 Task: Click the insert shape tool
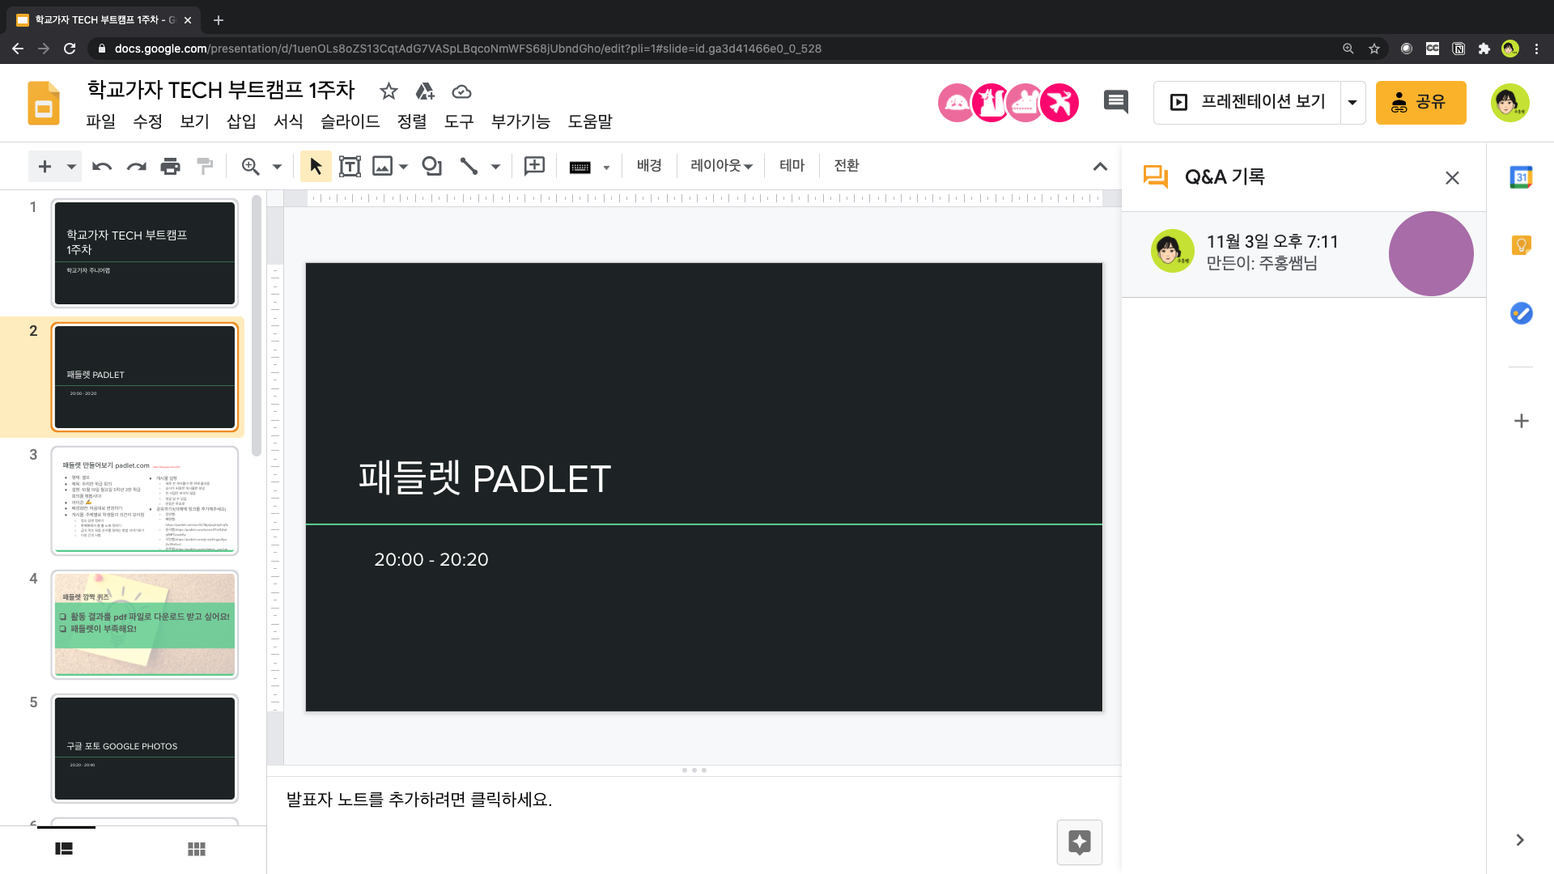tap(431, 167)
